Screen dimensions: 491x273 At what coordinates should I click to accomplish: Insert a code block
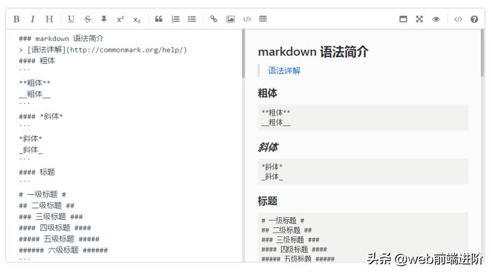pyautogui.click(x=247, y=19)
